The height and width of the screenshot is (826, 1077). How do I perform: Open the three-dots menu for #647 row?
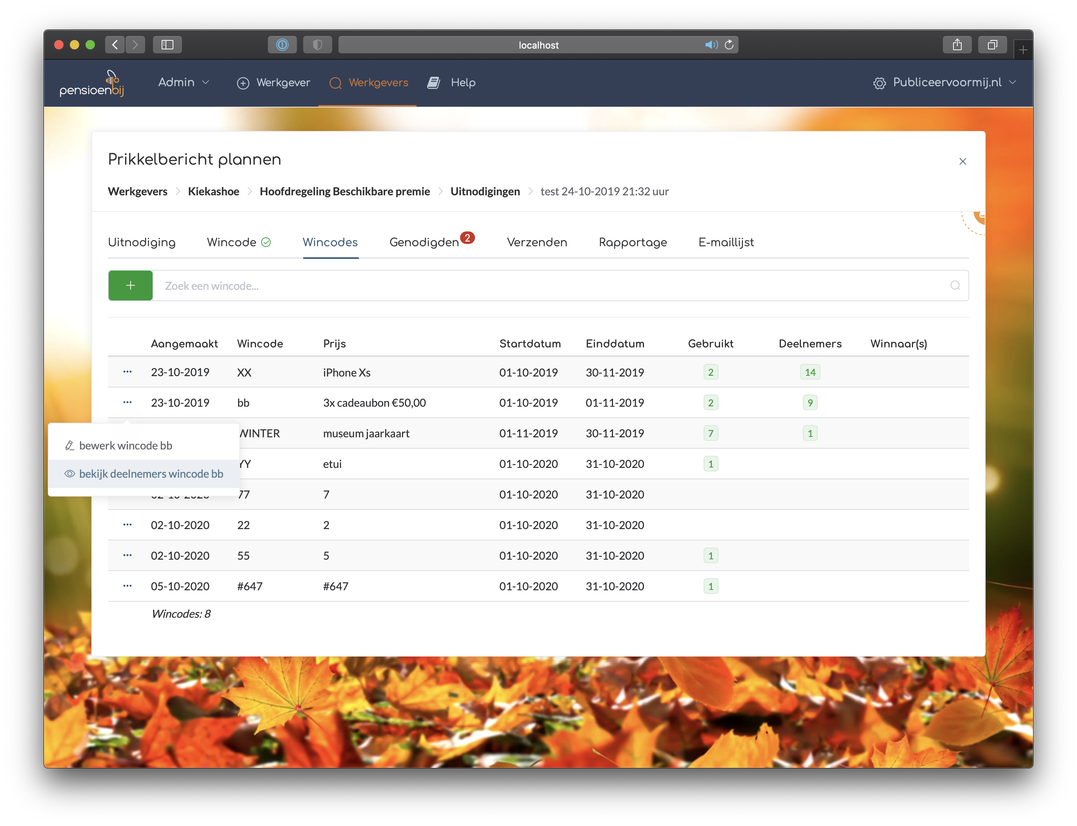point(127,586)
